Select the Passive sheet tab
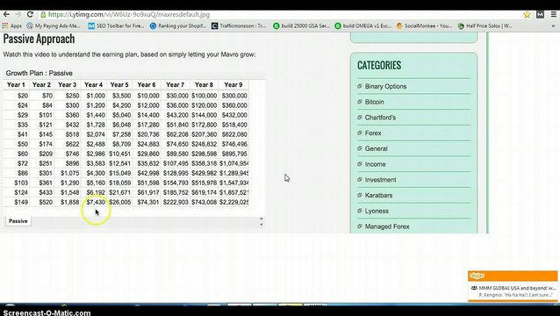 click(x=18, y=221)
